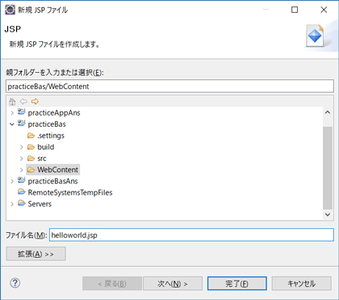Image resolution: width=339 pixels, height=300 pixels.
Task: Click the tree scrollbar up arrow
Action: click(328, 112)
